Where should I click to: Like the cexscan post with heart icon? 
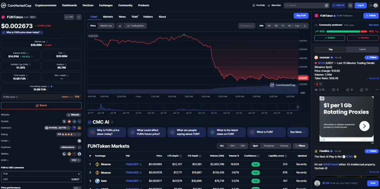pos(318,84)
